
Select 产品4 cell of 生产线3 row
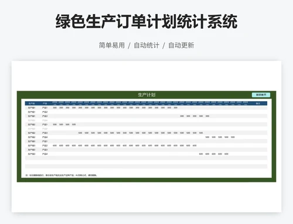(45, 154)
